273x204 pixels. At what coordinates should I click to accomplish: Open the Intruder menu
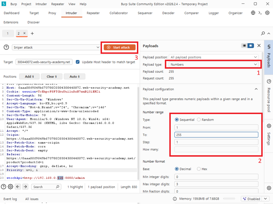tap(41, 4)
